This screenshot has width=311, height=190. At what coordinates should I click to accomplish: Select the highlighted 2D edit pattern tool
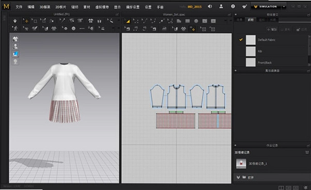pos(127,21)
